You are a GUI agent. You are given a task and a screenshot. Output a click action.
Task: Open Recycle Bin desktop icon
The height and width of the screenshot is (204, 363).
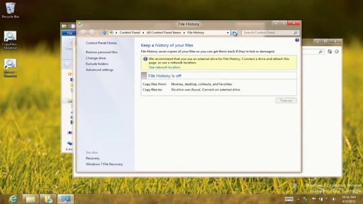(x=10, y=10)
